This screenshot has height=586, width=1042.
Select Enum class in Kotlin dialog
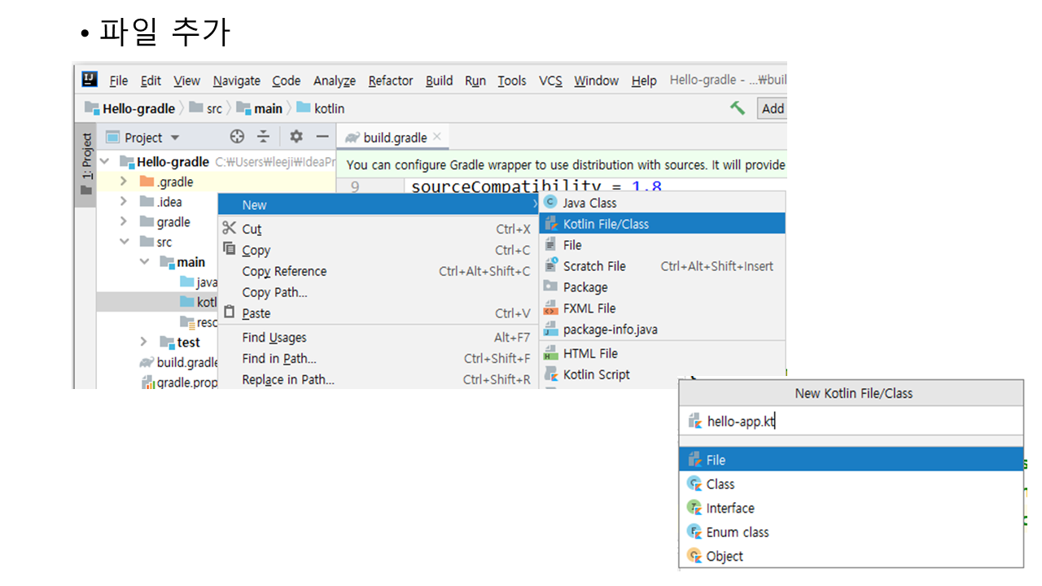coord(738,532)
